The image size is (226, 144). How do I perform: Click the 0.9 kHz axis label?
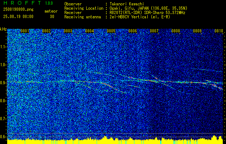3,83
